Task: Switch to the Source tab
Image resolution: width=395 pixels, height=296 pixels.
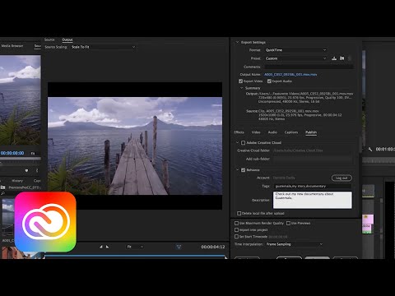Action: (49, 39)
